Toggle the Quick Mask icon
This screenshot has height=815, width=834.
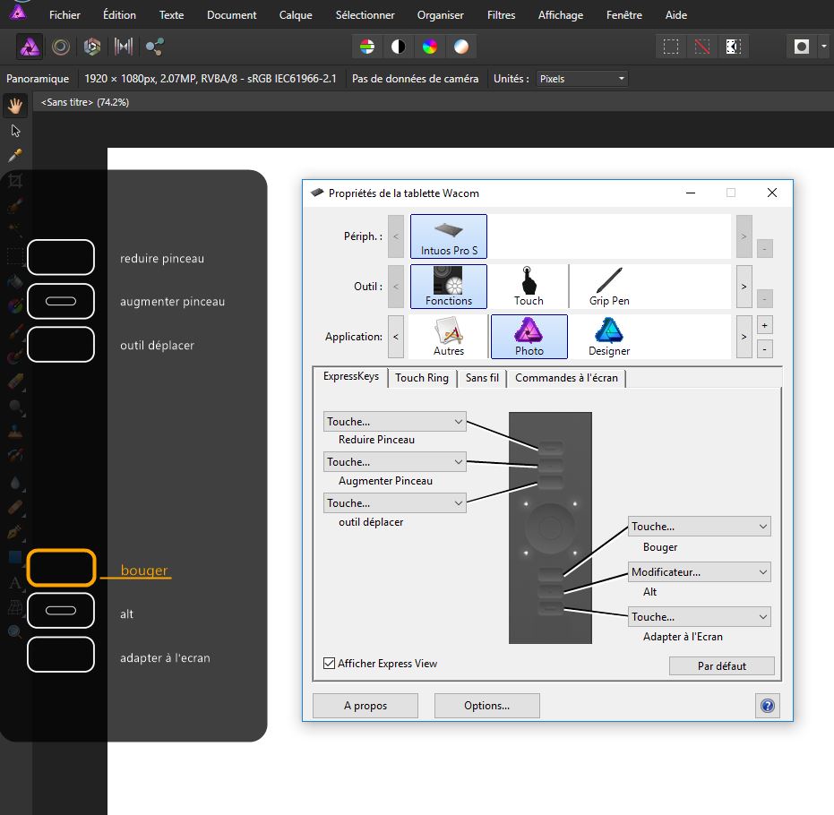(802, 47)
